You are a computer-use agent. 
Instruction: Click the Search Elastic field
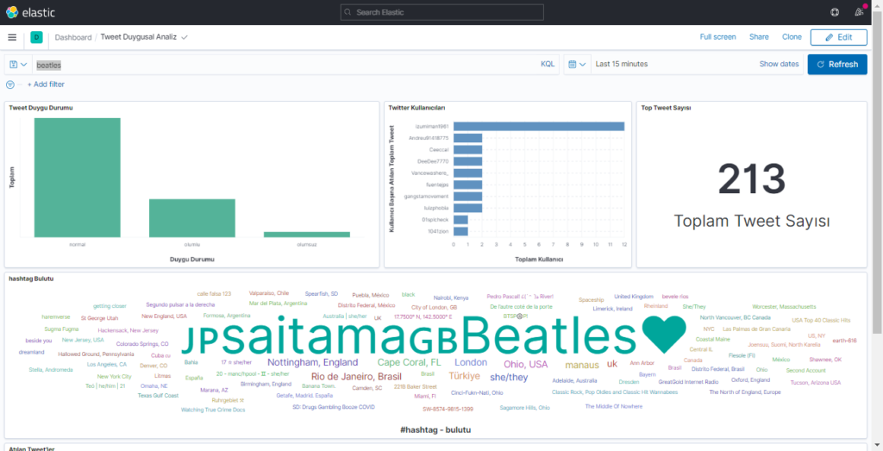tap(442, 12)
